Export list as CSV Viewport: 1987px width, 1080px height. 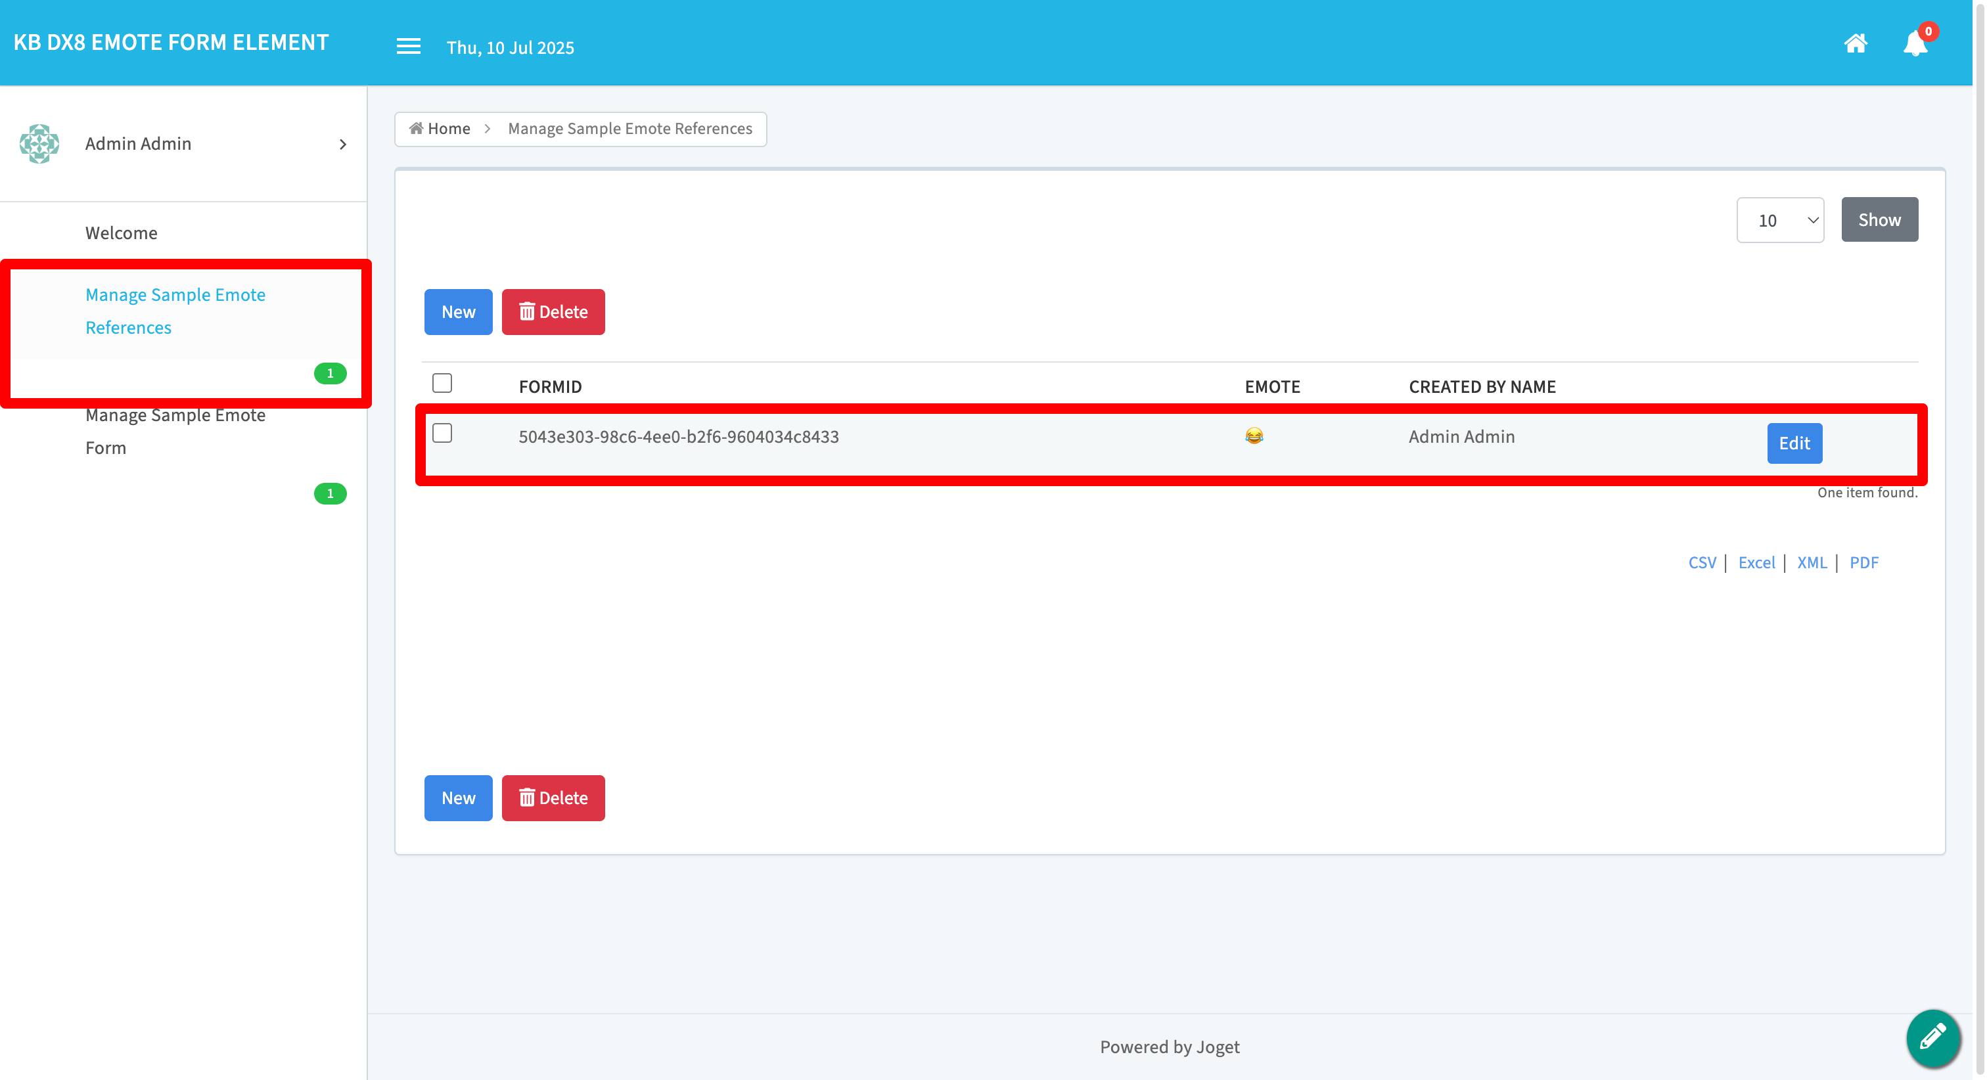[1702, 562]
